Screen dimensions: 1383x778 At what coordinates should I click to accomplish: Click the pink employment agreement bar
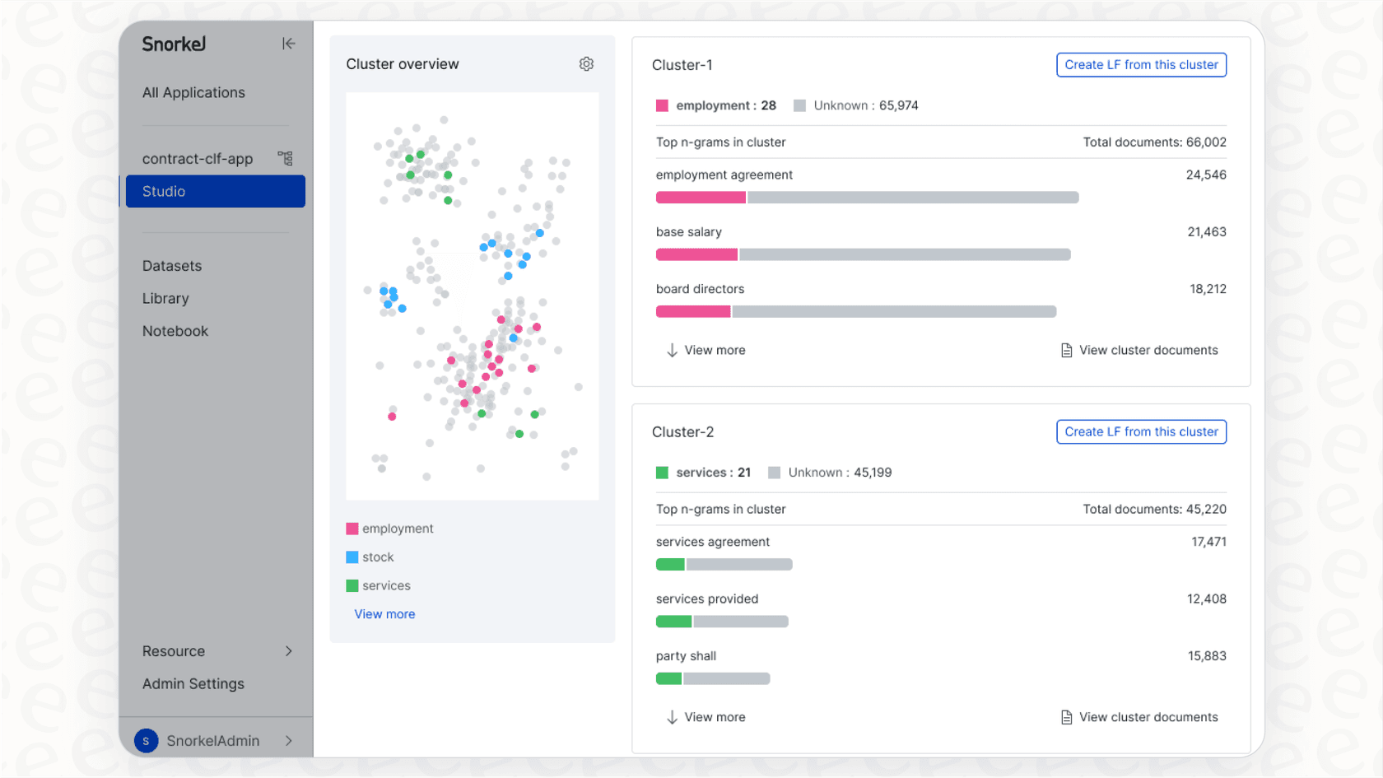[x=701, y=198]
